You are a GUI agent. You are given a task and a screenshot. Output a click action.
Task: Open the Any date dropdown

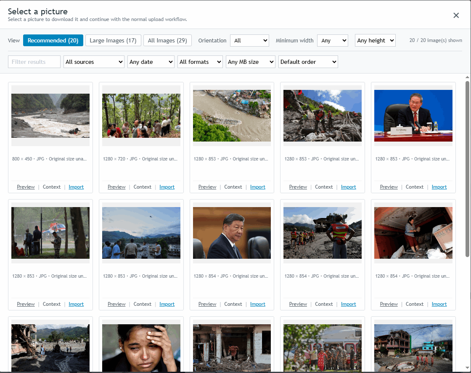point(151,62)
